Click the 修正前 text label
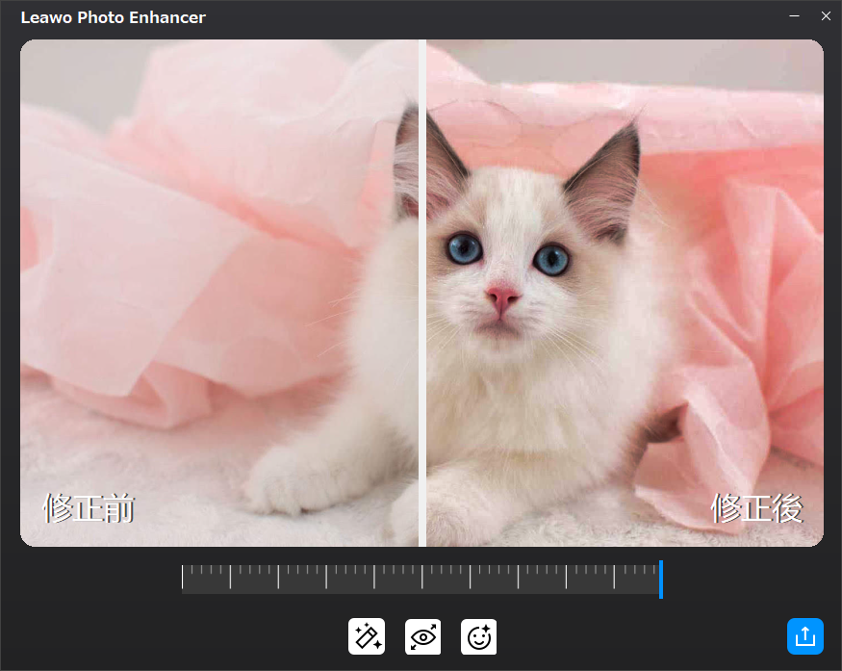Viewport: 842px width, 671px height. 89,509
